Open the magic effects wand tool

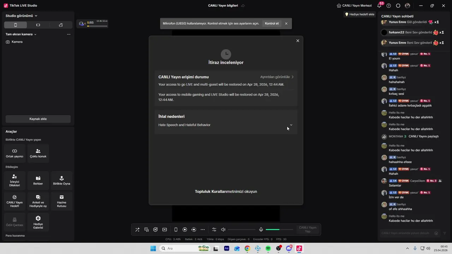click(x=137, y=230)
